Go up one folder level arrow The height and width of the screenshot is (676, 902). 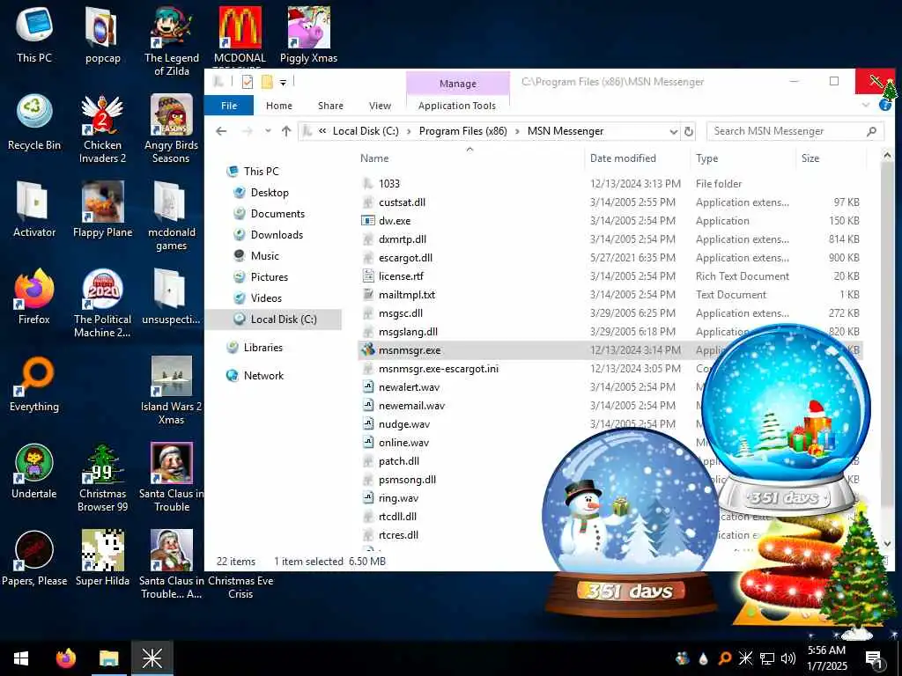click(x=286, y=131)
